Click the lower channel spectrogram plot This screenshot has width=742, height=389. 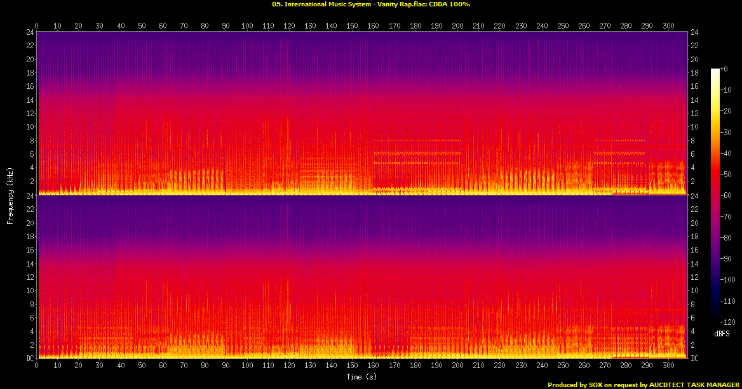(361, 277)
